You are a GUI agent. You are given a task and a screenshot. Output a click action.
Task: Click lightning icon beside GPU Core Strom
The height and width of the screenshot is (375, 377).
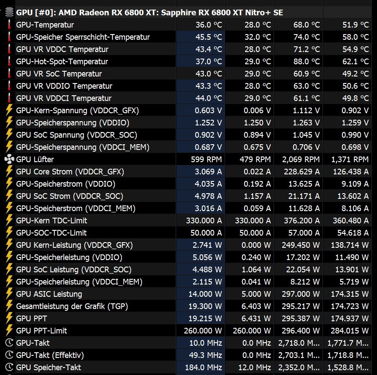coord(9,171)
